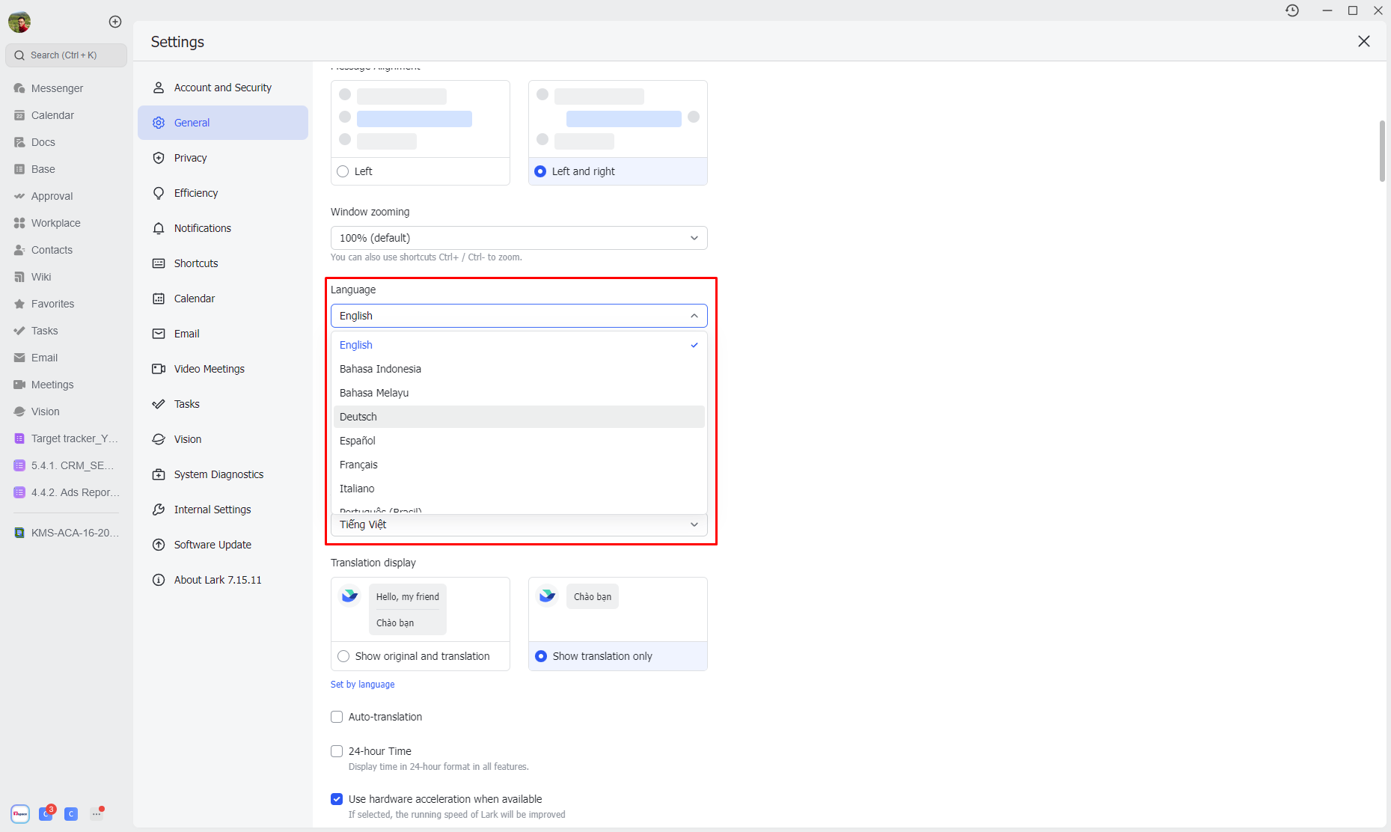Click Set by language link
The width and height of the screenshot is (1391, 832).
[x=362, y=685]
